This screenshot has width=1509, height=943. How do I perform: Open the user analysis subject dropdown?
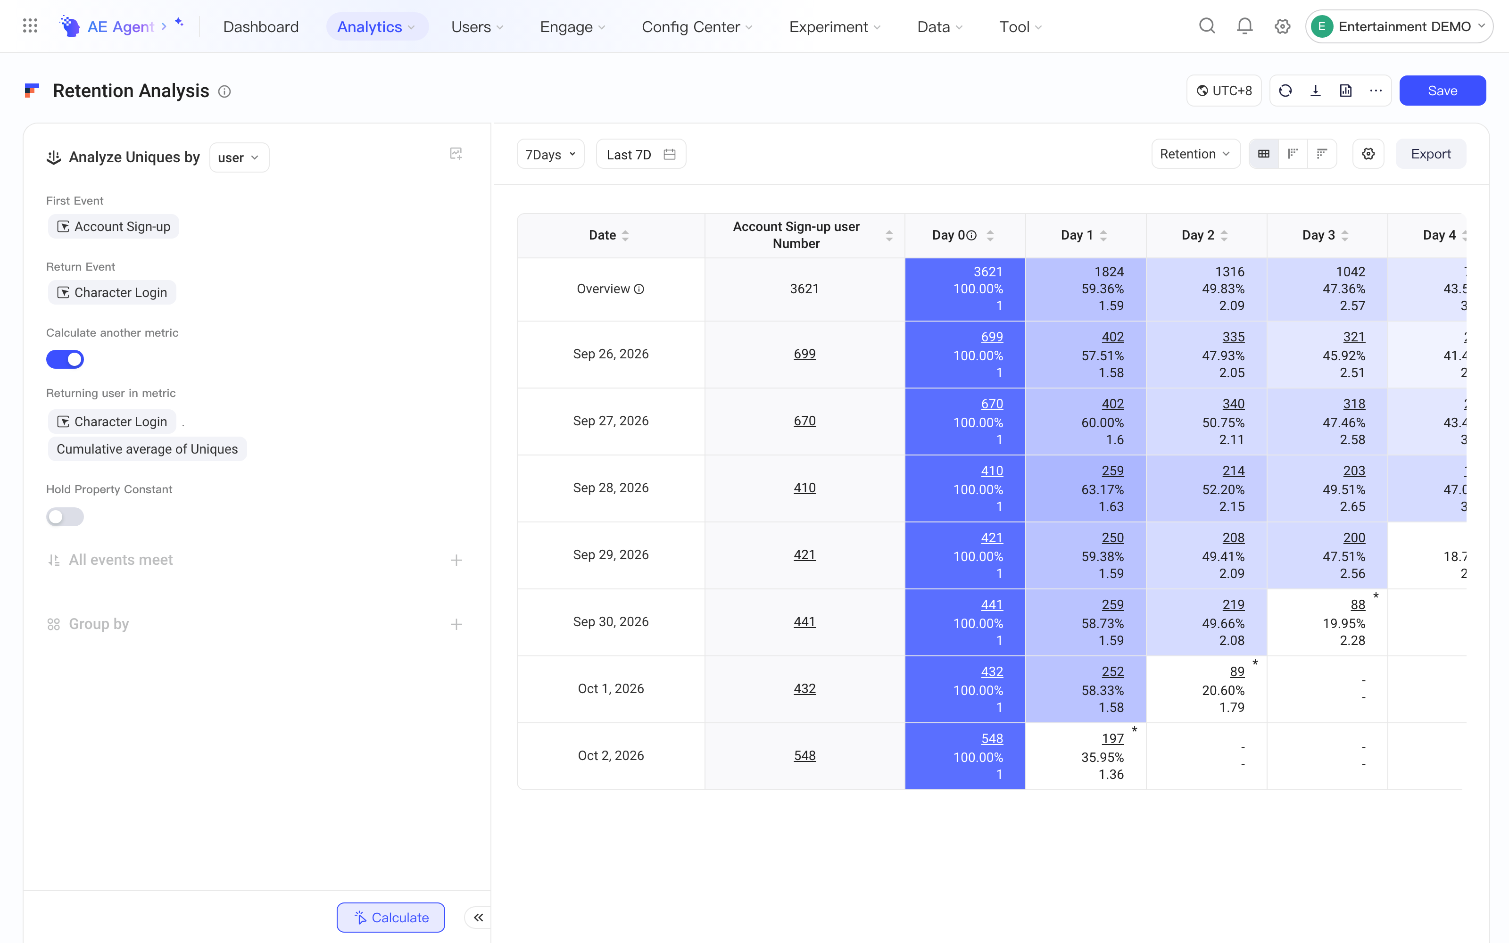[239, 158]
